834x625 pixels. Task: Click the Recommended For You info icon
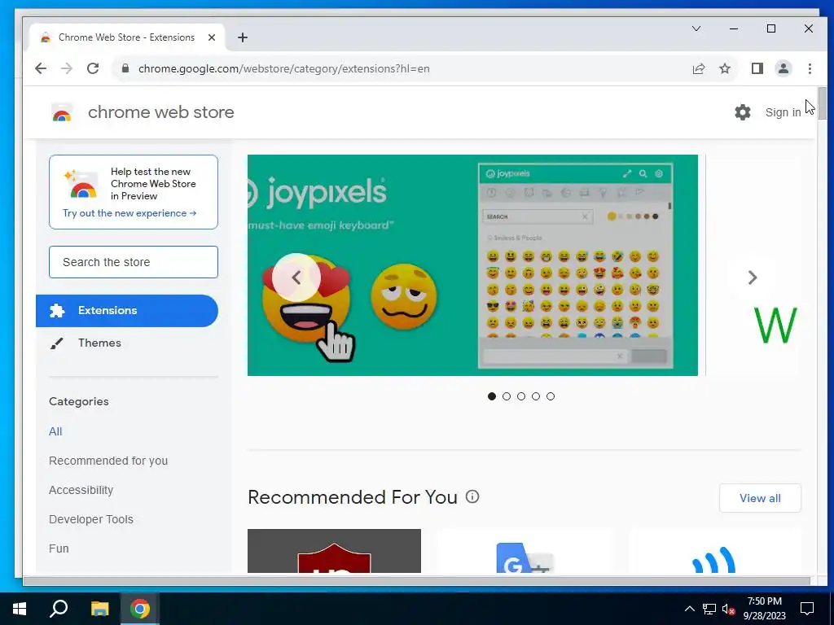tap(472, 496)
